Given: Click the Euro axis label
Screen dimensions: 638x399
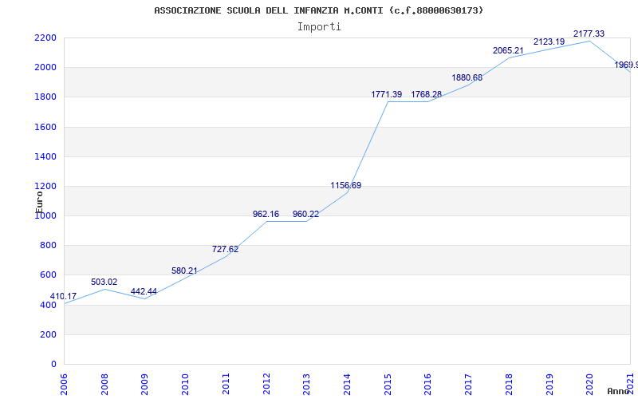Looking at the screenshot, I should click(x=39, y=202).
